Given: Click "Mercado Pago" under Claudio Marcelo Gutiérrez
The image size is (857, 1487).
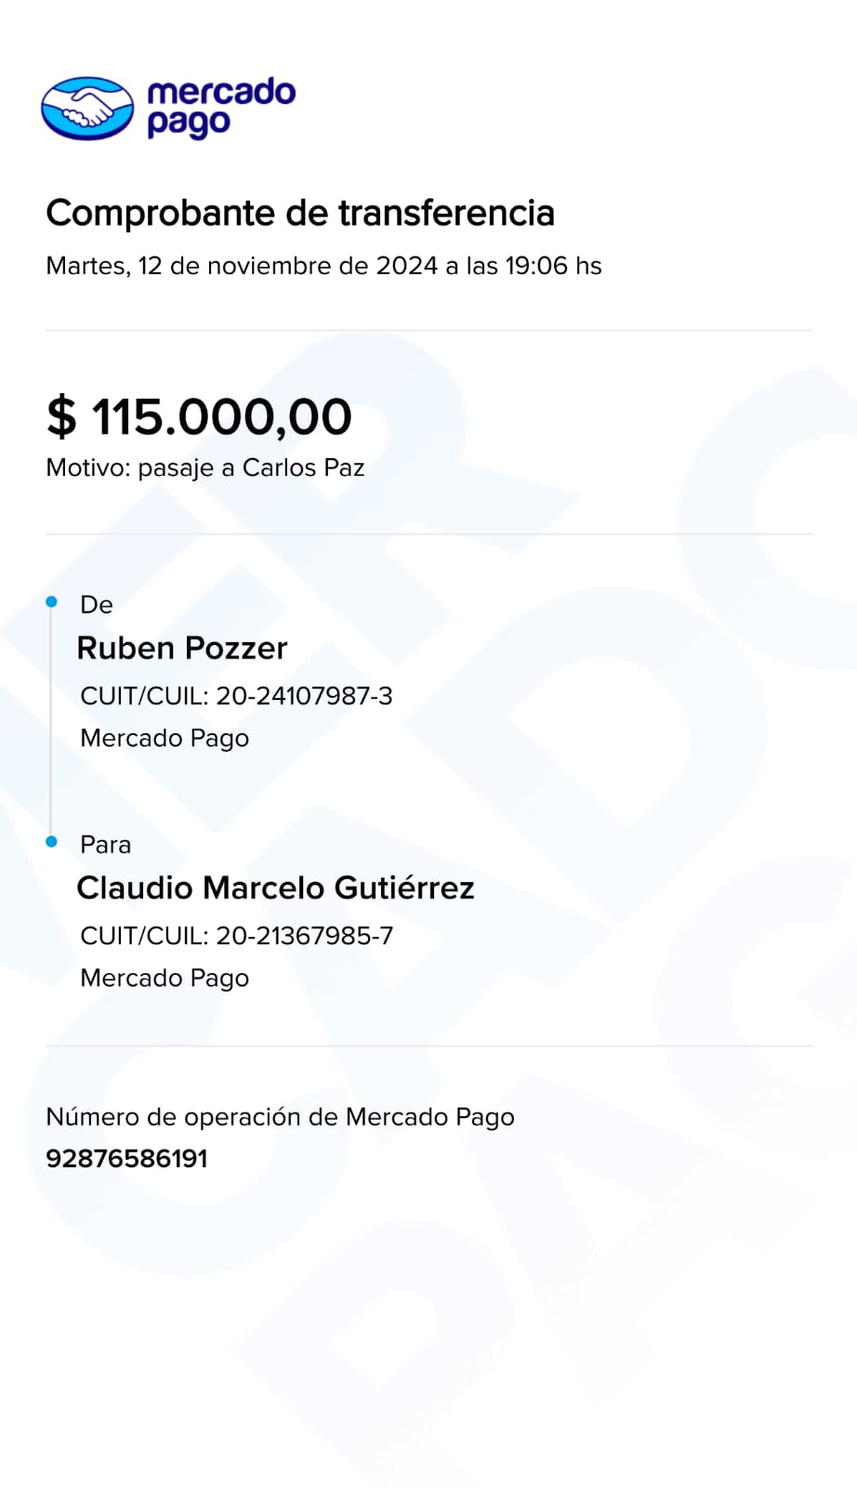Looking at the screenshot, I should pyautogui.click(x=165, y=978).
